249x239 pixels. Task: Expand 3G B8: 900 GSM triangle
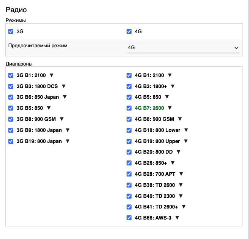[62, 119]
